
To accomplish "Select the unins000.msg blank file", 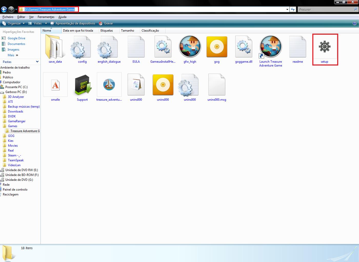I will click(217, 85).
